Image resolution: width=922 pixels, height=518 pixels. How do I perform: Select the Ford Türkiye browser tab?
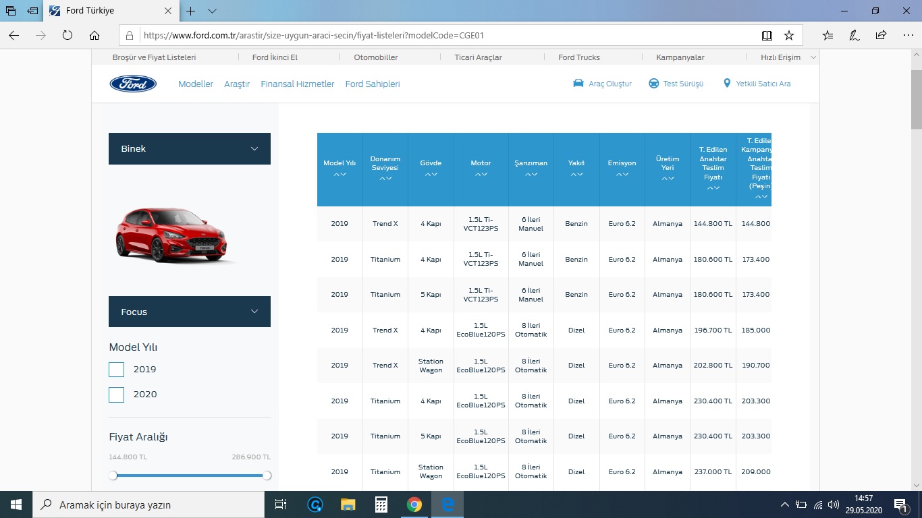click(x=111, y=11)
